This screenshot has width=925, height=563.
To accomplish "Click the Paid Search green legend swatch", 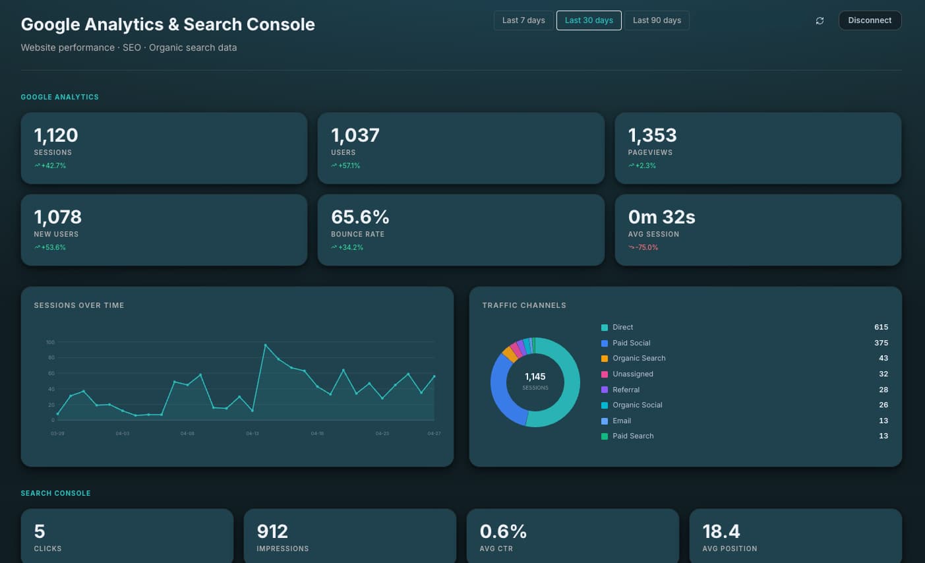I will (605, 436).
